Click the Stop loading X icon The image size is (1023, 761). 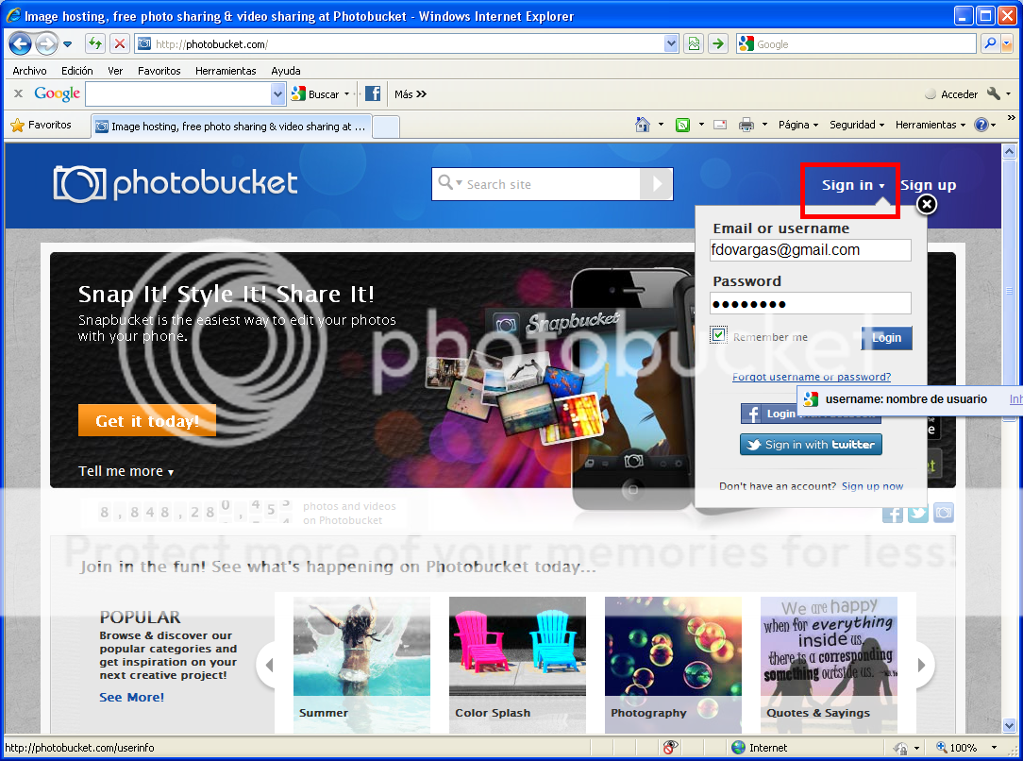(120, 44)
